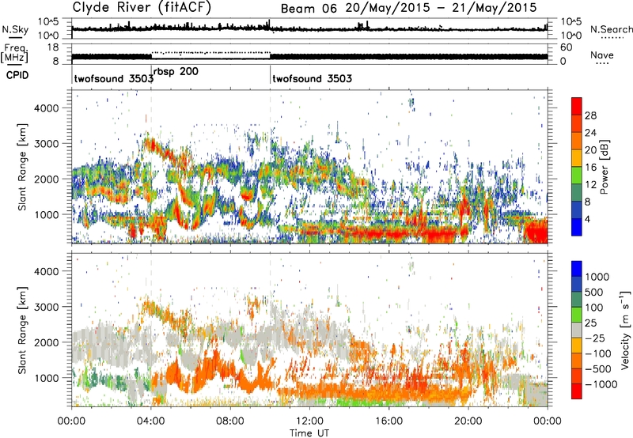Viewport: 633px width, 438px height.
Task: Click the blue bottom segment of the Power colorbar
Action: [577, 228]
